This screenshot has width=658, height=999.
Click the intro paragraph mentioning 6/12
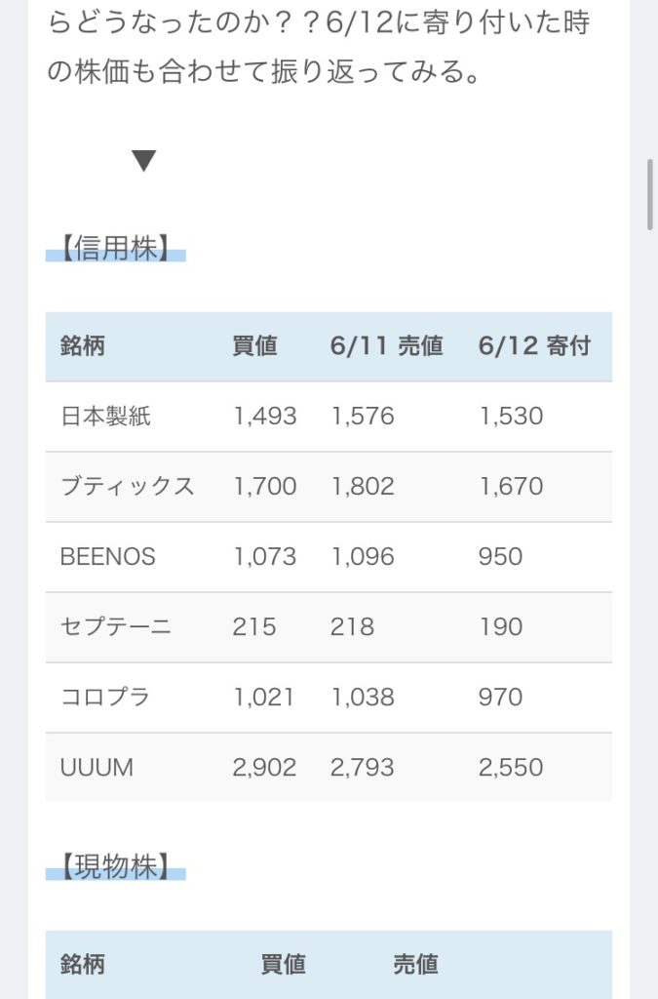point(318,46)
